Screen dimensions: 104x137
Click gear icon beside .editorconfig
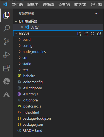click(19, 82)
